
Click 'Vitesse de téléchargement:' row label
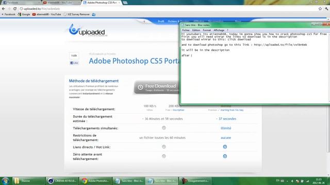pyautogui.click(x=94, y=109)
